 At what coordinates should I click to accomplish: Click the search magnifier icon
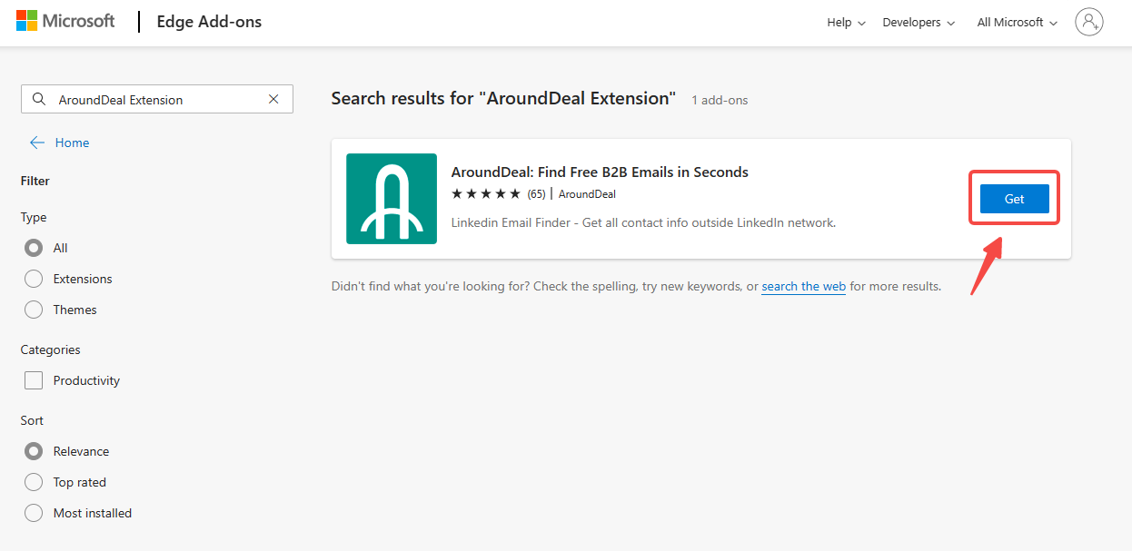(38, 100)
